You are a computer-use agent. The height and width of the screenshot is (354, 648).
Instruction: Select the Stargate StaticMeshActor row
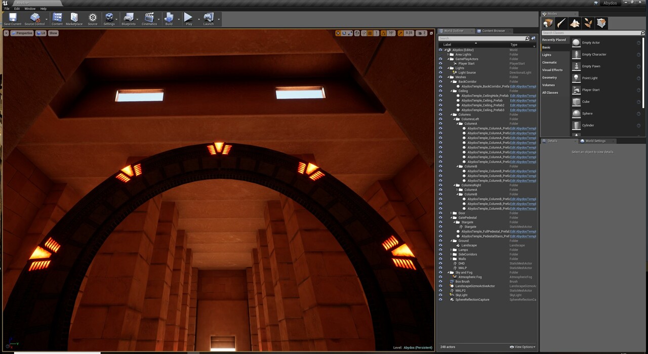pyautogui.click(x=487, y=227)
